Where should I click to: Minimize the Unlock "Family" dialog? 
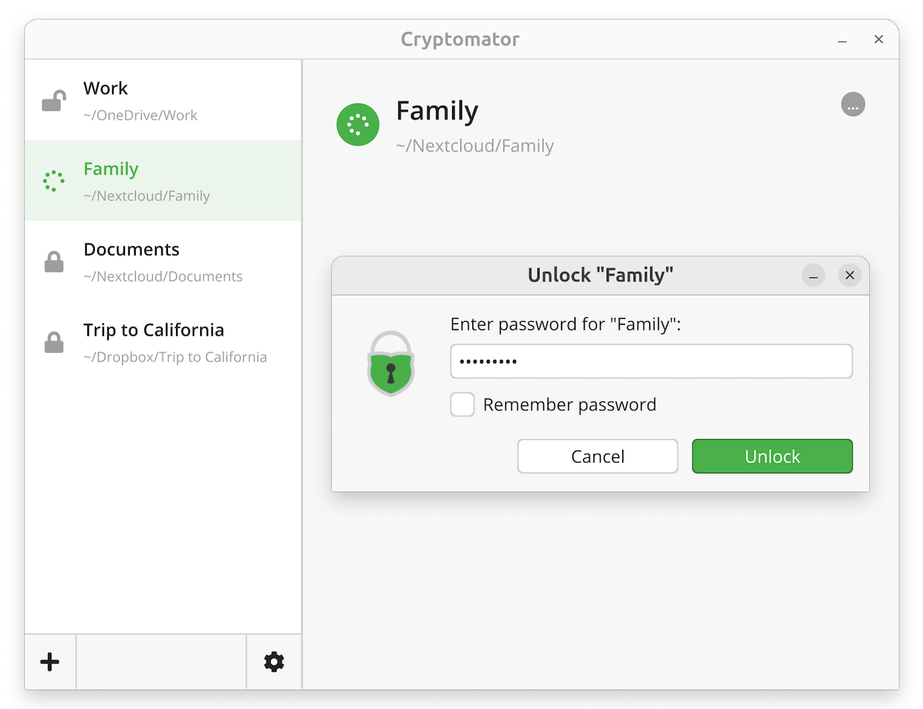[x=813, y=275]
